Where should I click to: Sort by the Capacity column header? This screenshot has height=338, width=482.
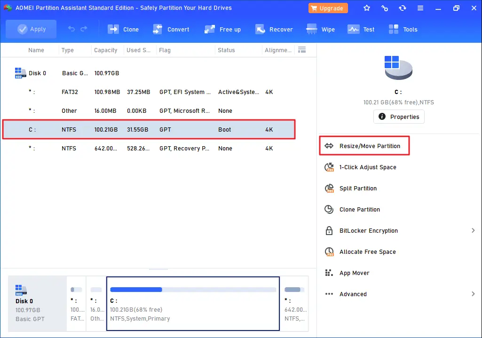[105, 50]
